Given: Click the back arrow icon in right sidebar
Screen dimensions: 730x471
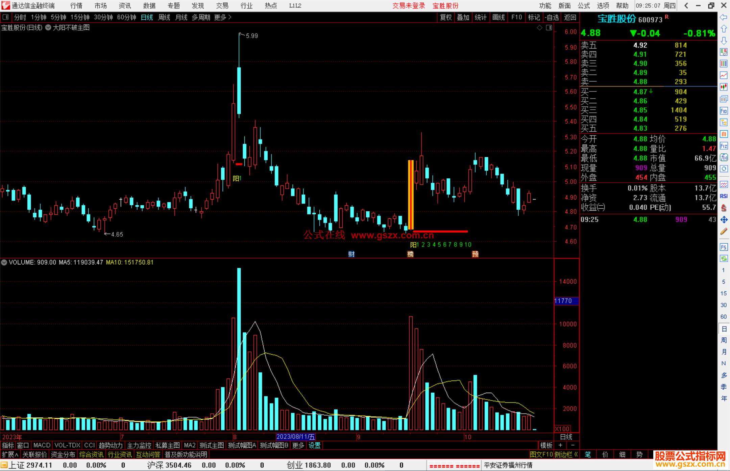Looking at the screenshot, I should pyautogui.click(x=723, y=17).
